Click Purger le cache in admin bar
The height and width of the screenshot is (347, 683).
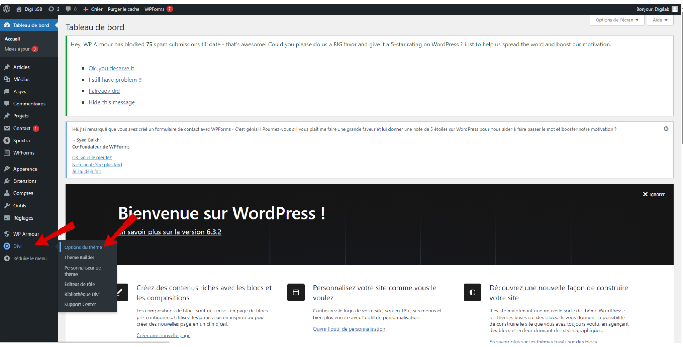click(x=123, y=9)
